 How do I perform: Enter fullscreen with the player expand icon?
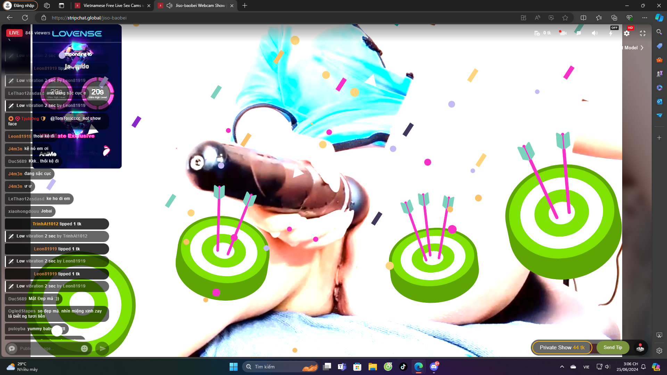(x=643, y=33)
